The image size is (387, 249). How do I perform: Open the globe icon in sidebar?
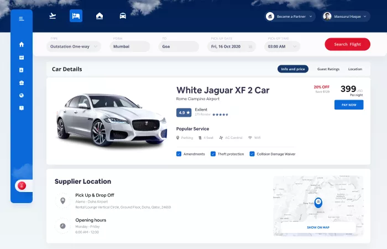(22, 95)
